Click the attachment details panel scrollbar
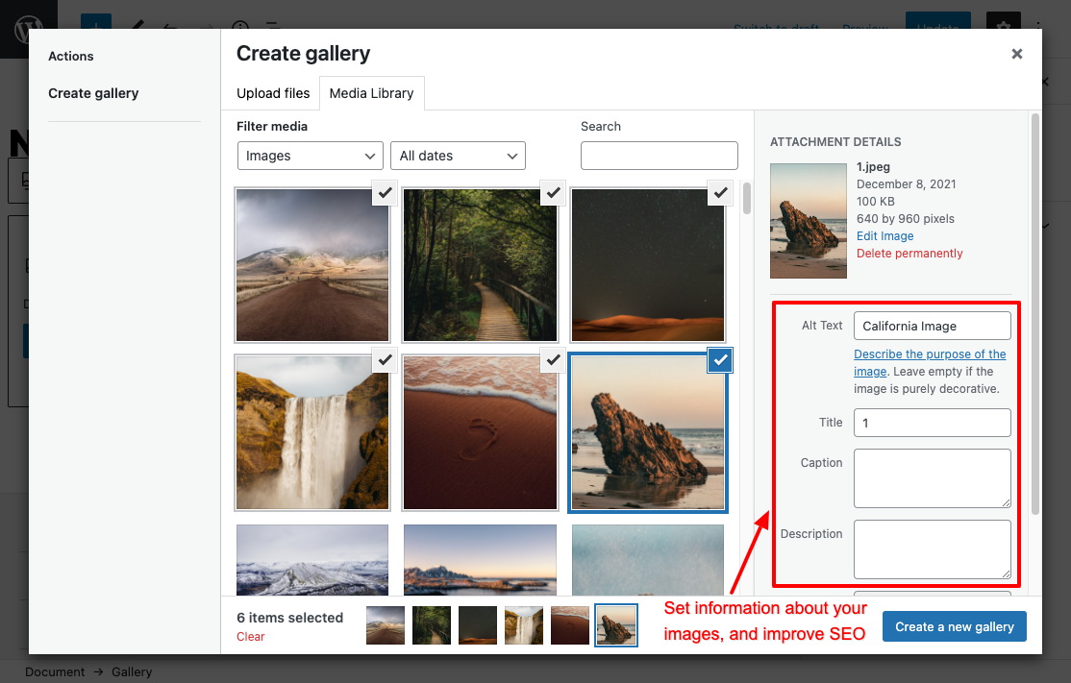Screen dimensions: 1071x683 (x=1035, y=314)
